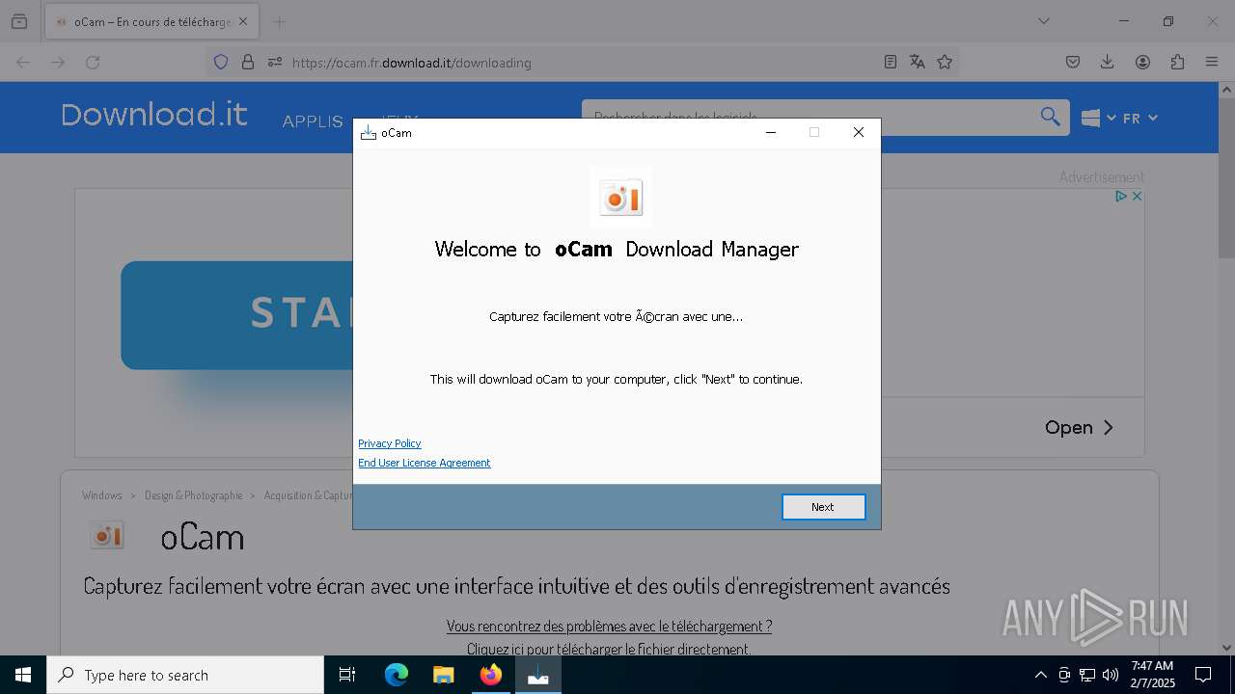Open the Firefox View icon beside the tabs
This screenshot has height=694, width=1235.
point(19,21)
